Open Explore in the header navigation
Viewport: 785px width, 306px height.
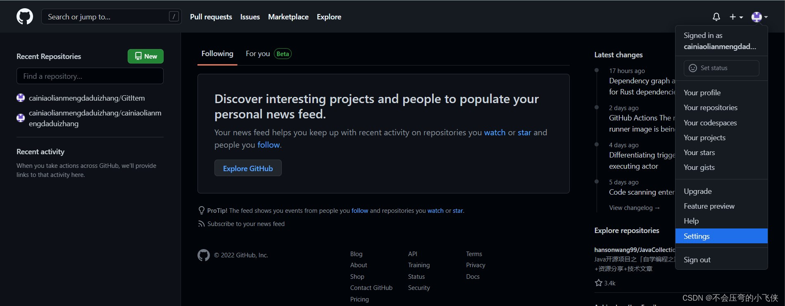click(x=329, y=17)
